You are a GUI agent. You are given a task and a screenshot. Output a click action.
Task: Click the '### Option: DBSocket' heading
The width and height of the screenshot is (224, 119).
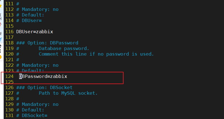(44, 87)
